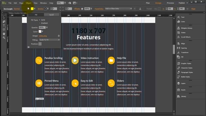Open the Help menu
This screenshot has height=116, width=206.
tap(51, 3)
